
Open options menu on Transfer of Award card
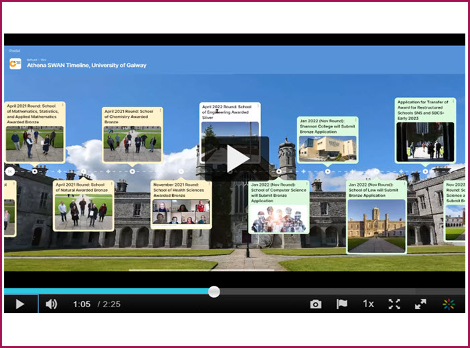click(x=453, y=101)
